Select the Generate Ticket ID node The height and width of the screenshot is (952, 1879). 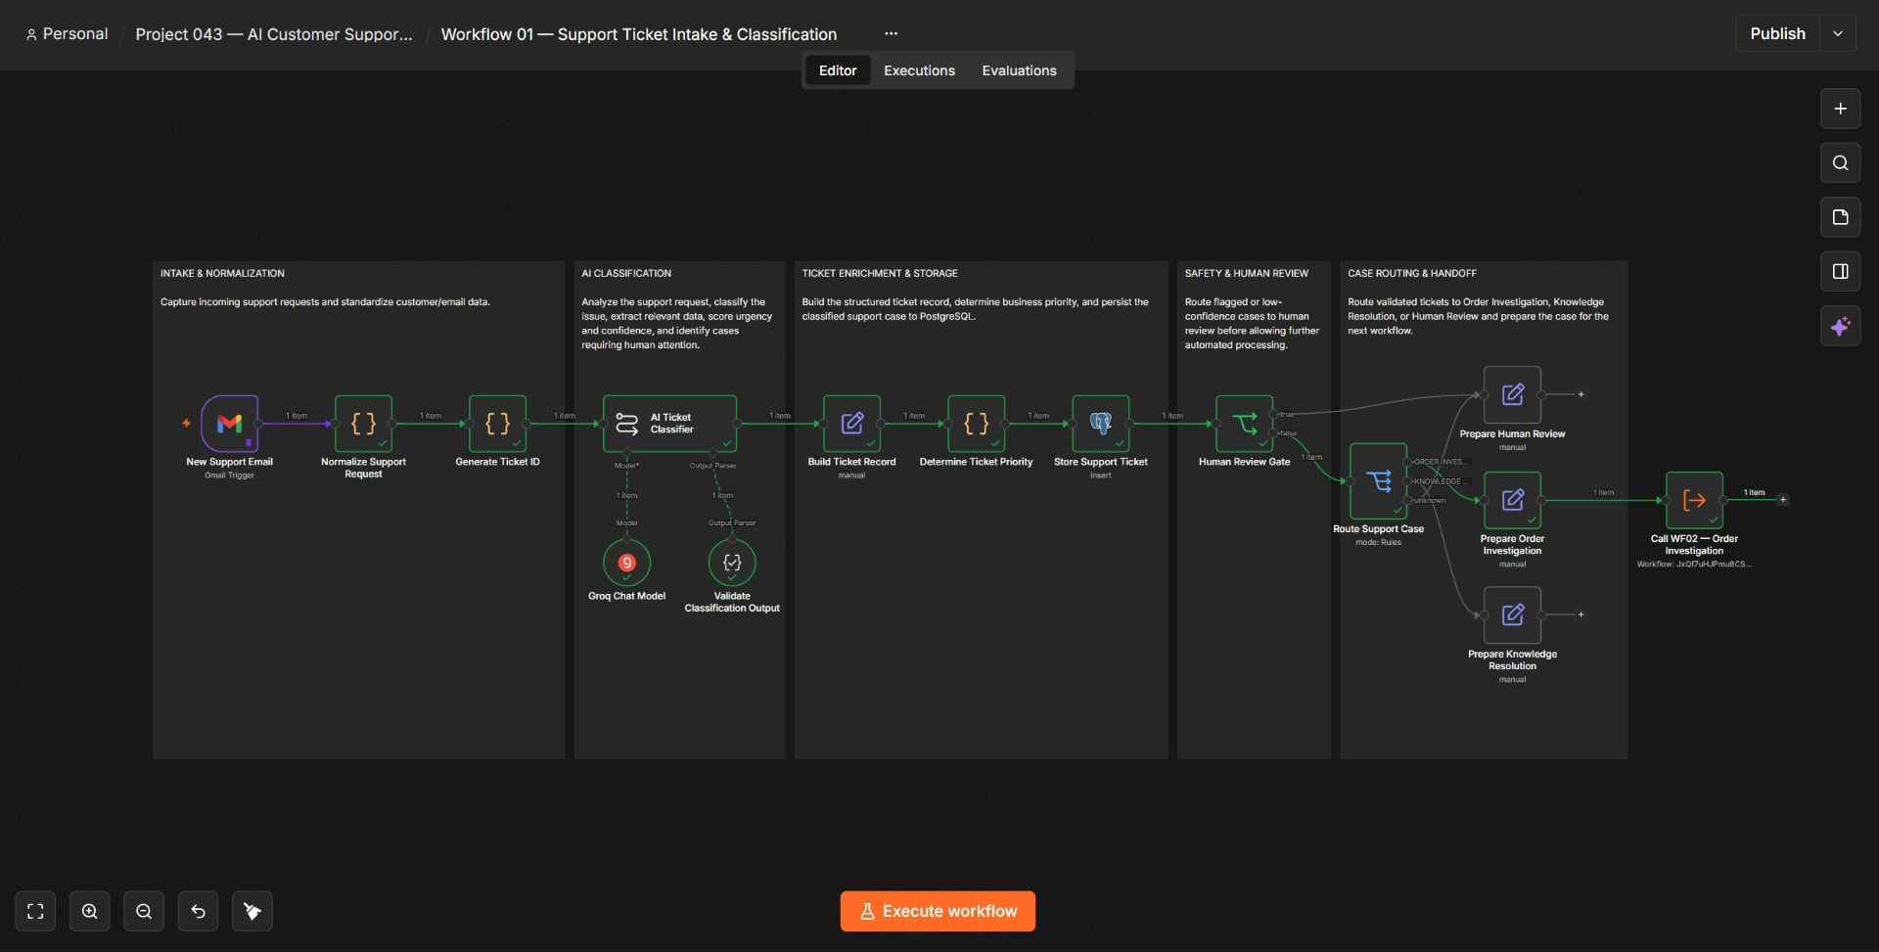click(498, 424)
